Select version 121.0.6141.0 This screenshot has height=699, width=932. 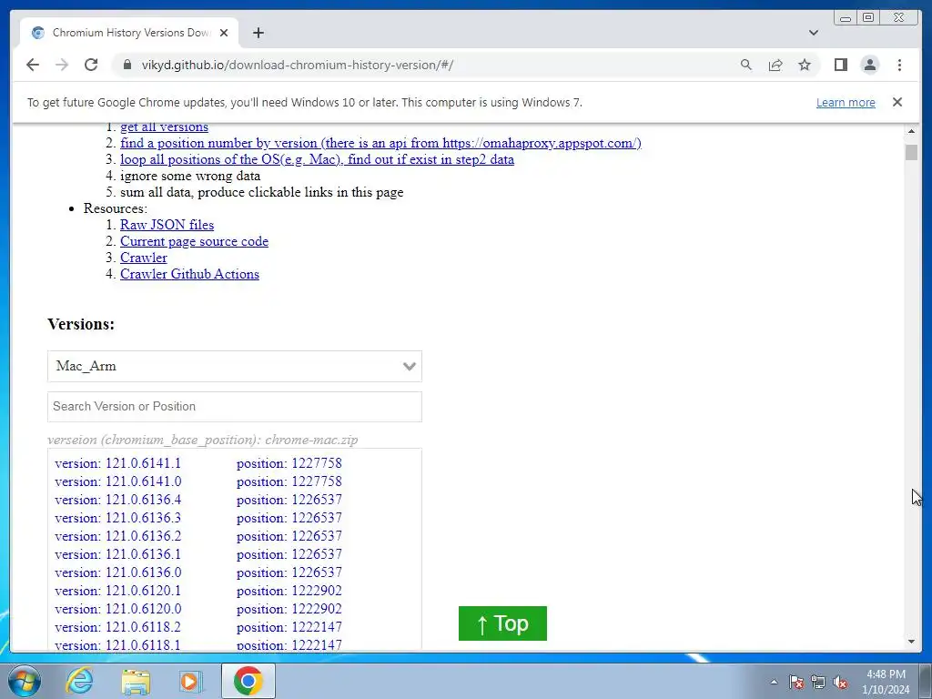(117, 481)
